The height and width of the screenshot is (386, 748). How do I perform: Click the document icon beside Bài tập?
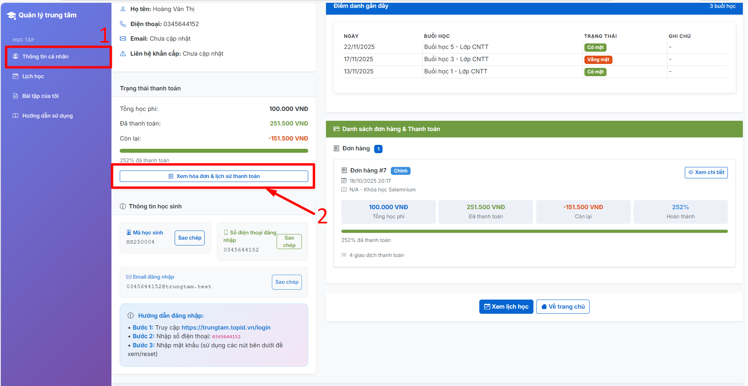(x=15, y=96)
